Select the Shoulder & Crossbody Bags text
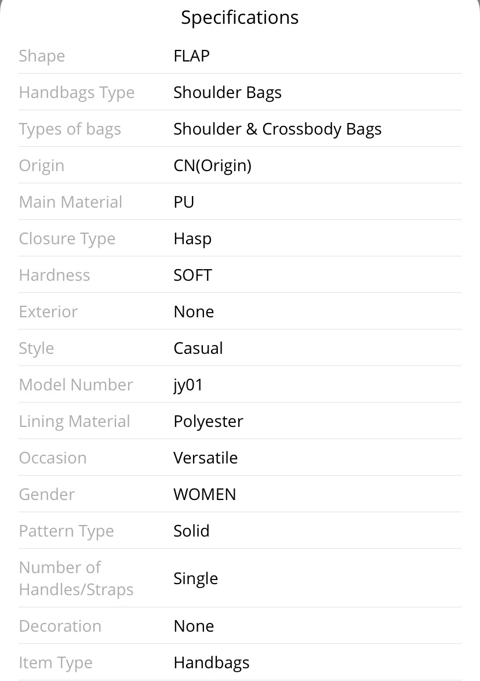This screenshot has width=480, height=681. 277,129
